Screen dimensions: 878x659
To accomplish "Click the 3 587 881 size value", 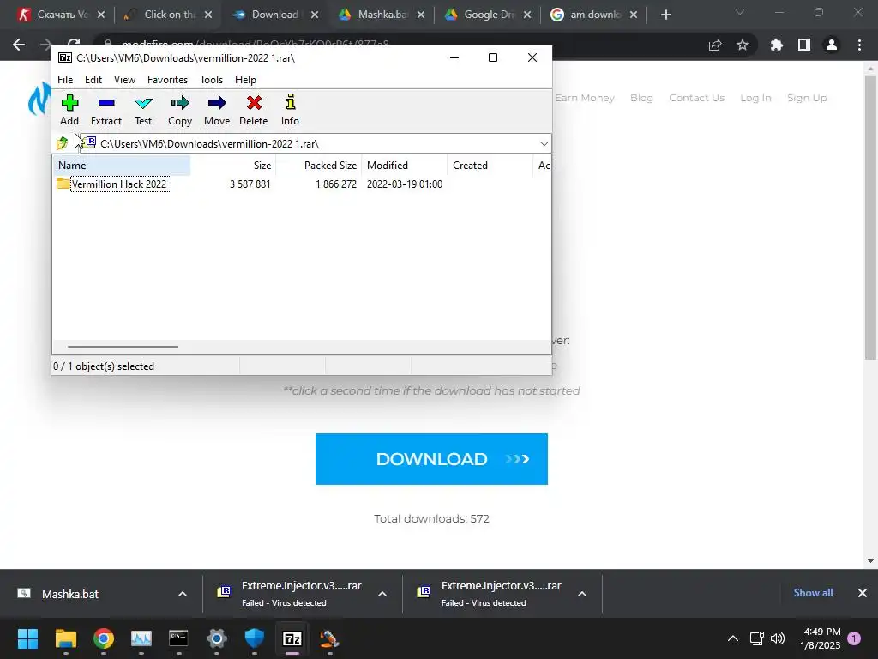I will click(250, 184).
